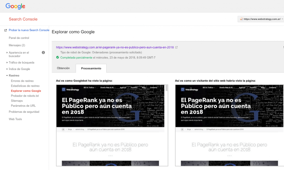Click the info icon next to Apariencia en el buscador
The width and height of the screenshot is (284, 170).
pos(43,52)
